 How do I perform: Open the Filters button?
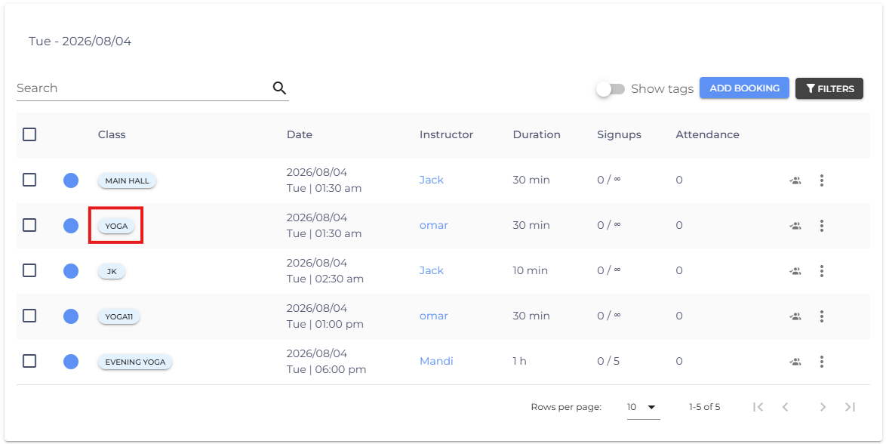click(829, 88)
